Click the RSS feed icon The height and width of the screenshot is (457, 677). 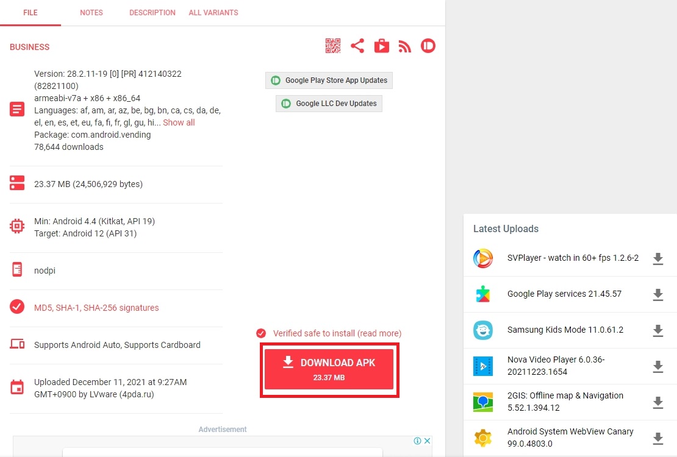(404, 46)
